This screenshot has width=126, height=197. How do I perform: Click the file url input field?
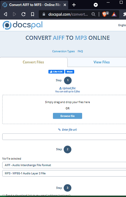pos(64,137)
